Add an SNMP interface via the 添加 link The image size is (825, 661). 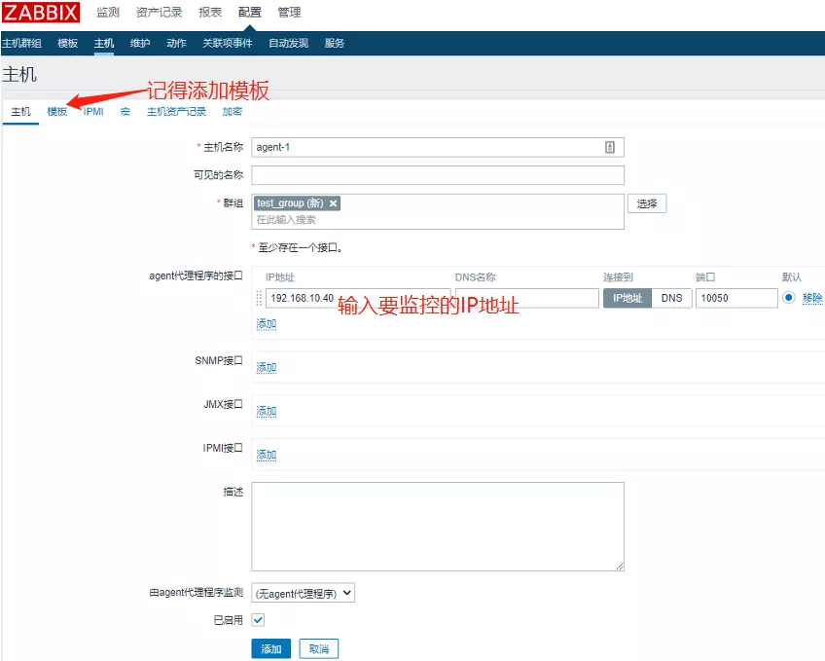[x=267, y=367]
